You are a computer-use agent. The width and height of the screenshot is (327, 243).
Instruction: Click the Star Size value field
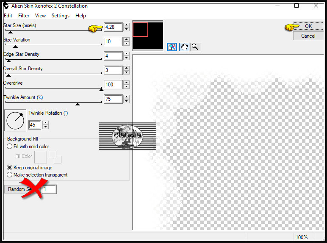point(113,27)
